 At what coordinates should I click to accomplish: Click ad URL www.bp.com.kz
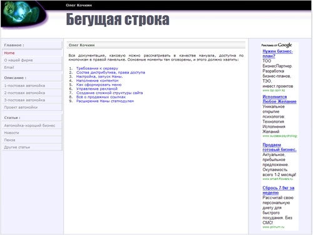(274, 90)
